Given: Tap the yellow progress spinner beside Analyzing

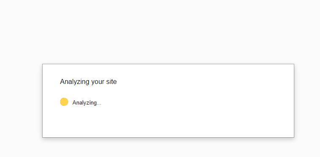Looking at the screenshot, I should tap(64, 102).
